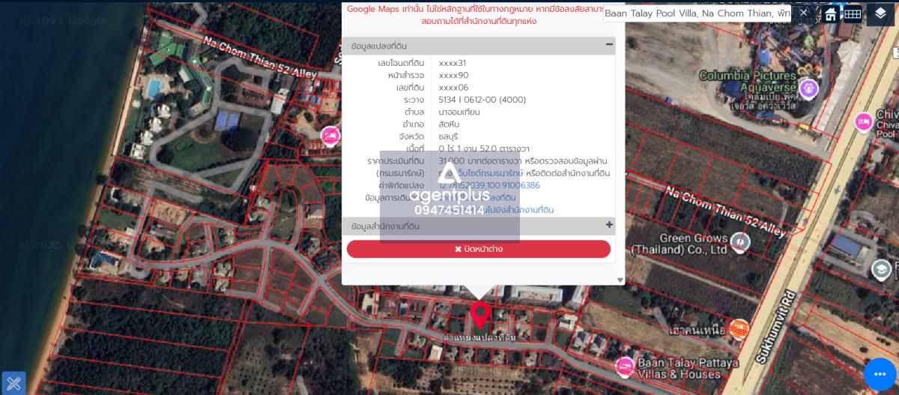Viewport: 899px width, 395px height.
Task: Click the graduation cap school marker
Action: [x=882, y=269]
